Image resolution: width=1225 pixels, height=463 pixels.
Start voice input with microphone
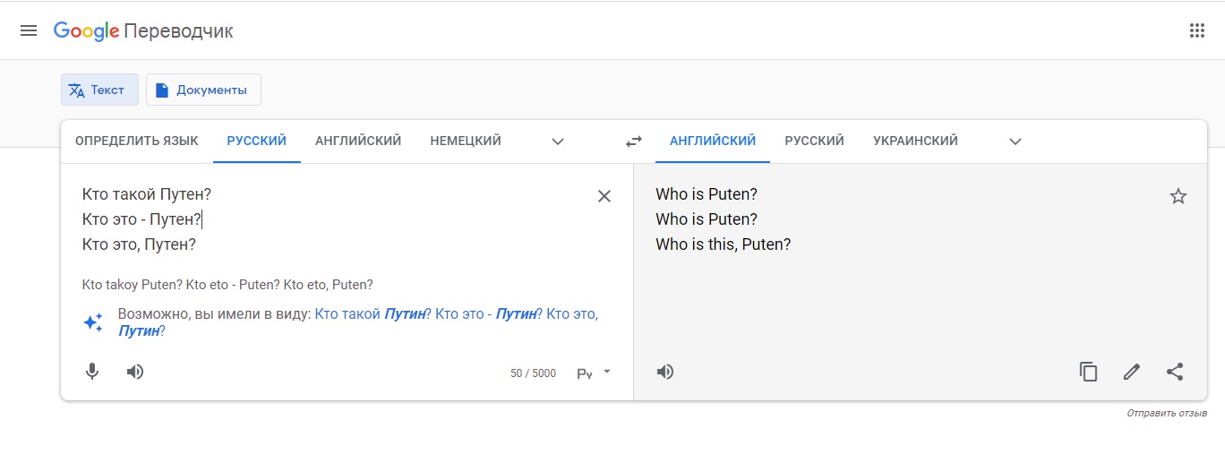pyautogui.click(x=92, y=372)
